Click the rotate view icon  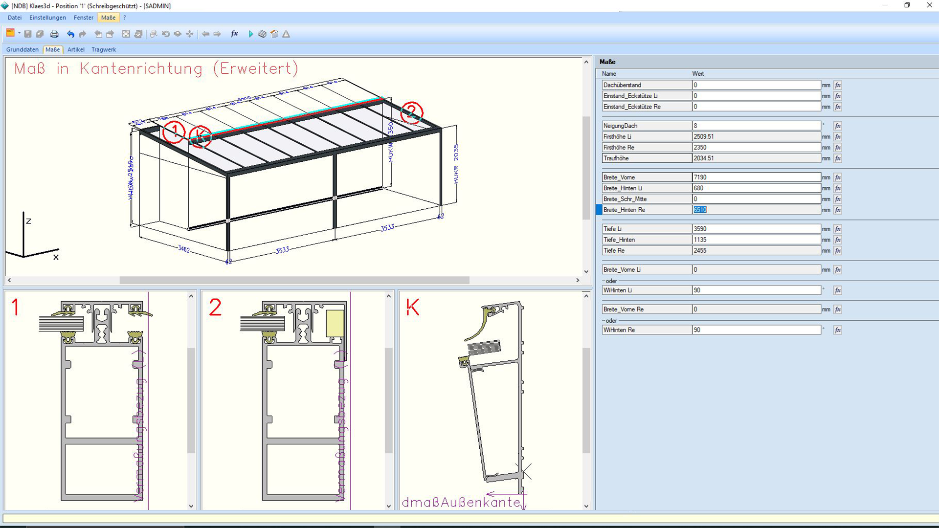[x=166, y=34]
